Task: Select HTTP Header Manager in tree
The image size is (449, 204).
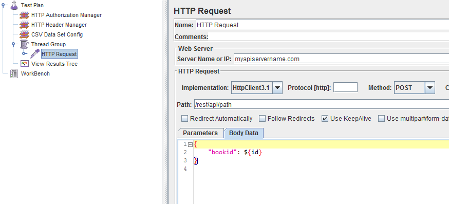Action: [59, 25]
